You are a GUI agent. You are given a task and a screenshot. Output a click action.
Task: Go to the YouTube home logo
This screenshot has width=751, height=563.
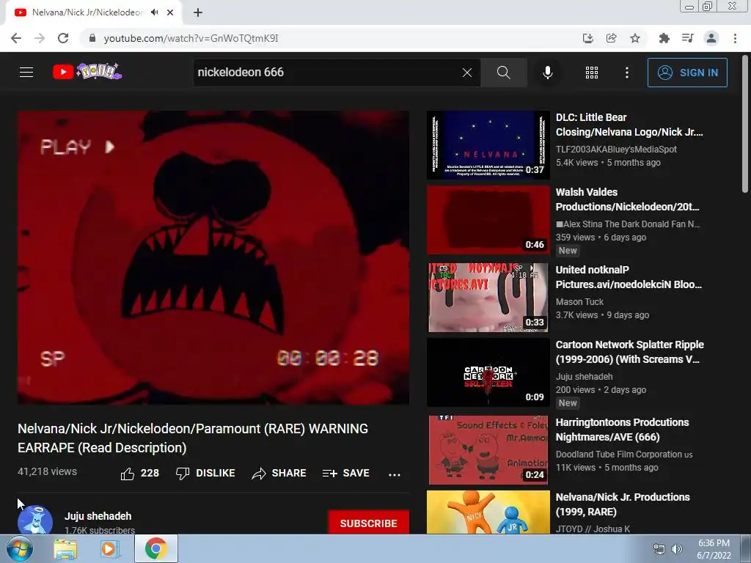click(x=87, y=72)
